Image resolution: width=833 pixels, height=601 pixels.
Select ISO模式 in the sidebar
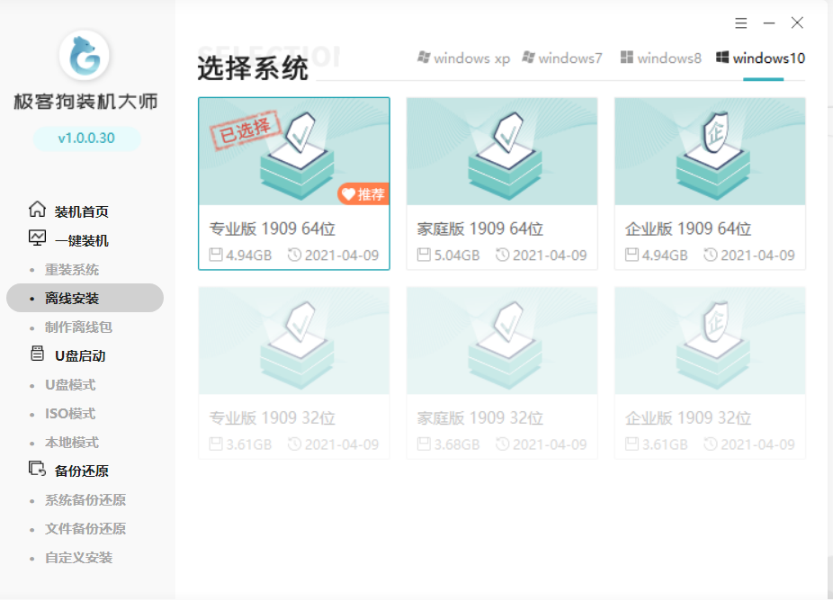click(70, 414)
